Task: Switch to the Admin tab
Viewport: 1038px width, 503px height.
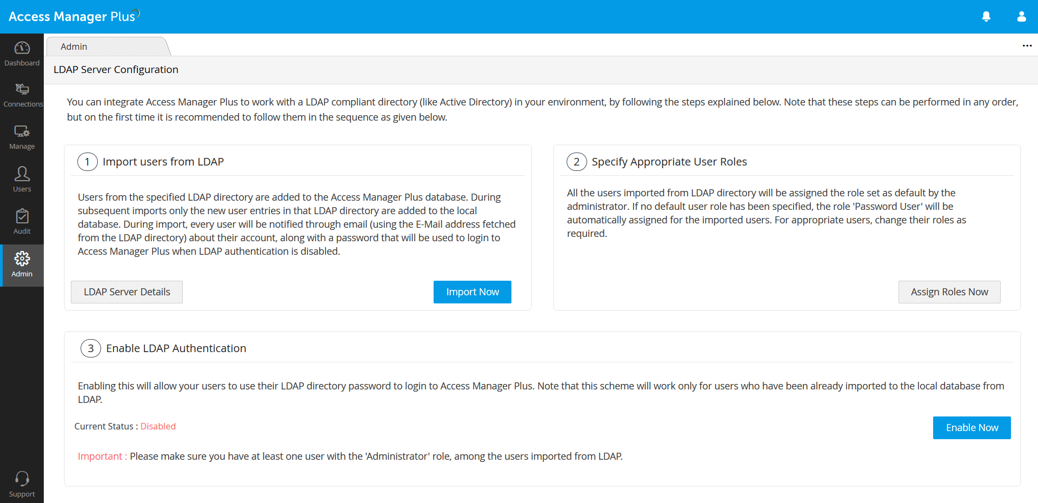Action: pyautogui.click(x=108, y=47)
